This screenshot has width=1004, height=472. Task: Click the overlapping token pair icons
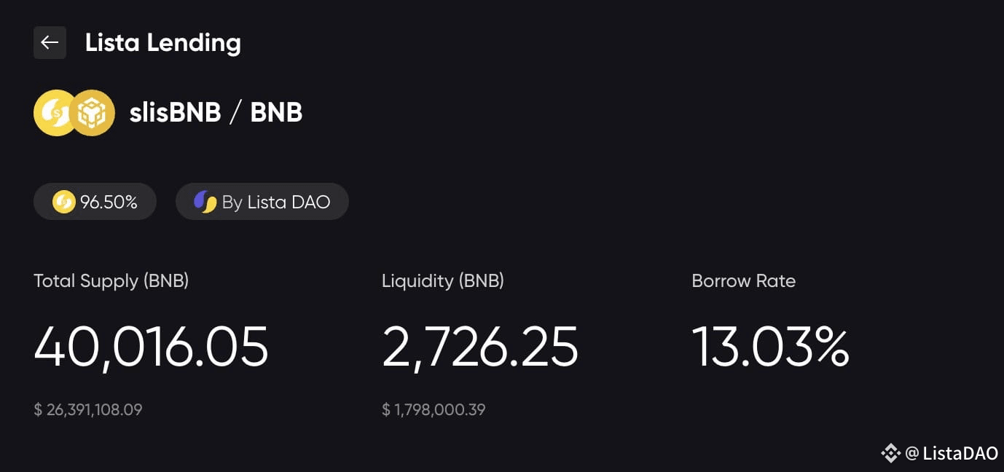point(73,112)
